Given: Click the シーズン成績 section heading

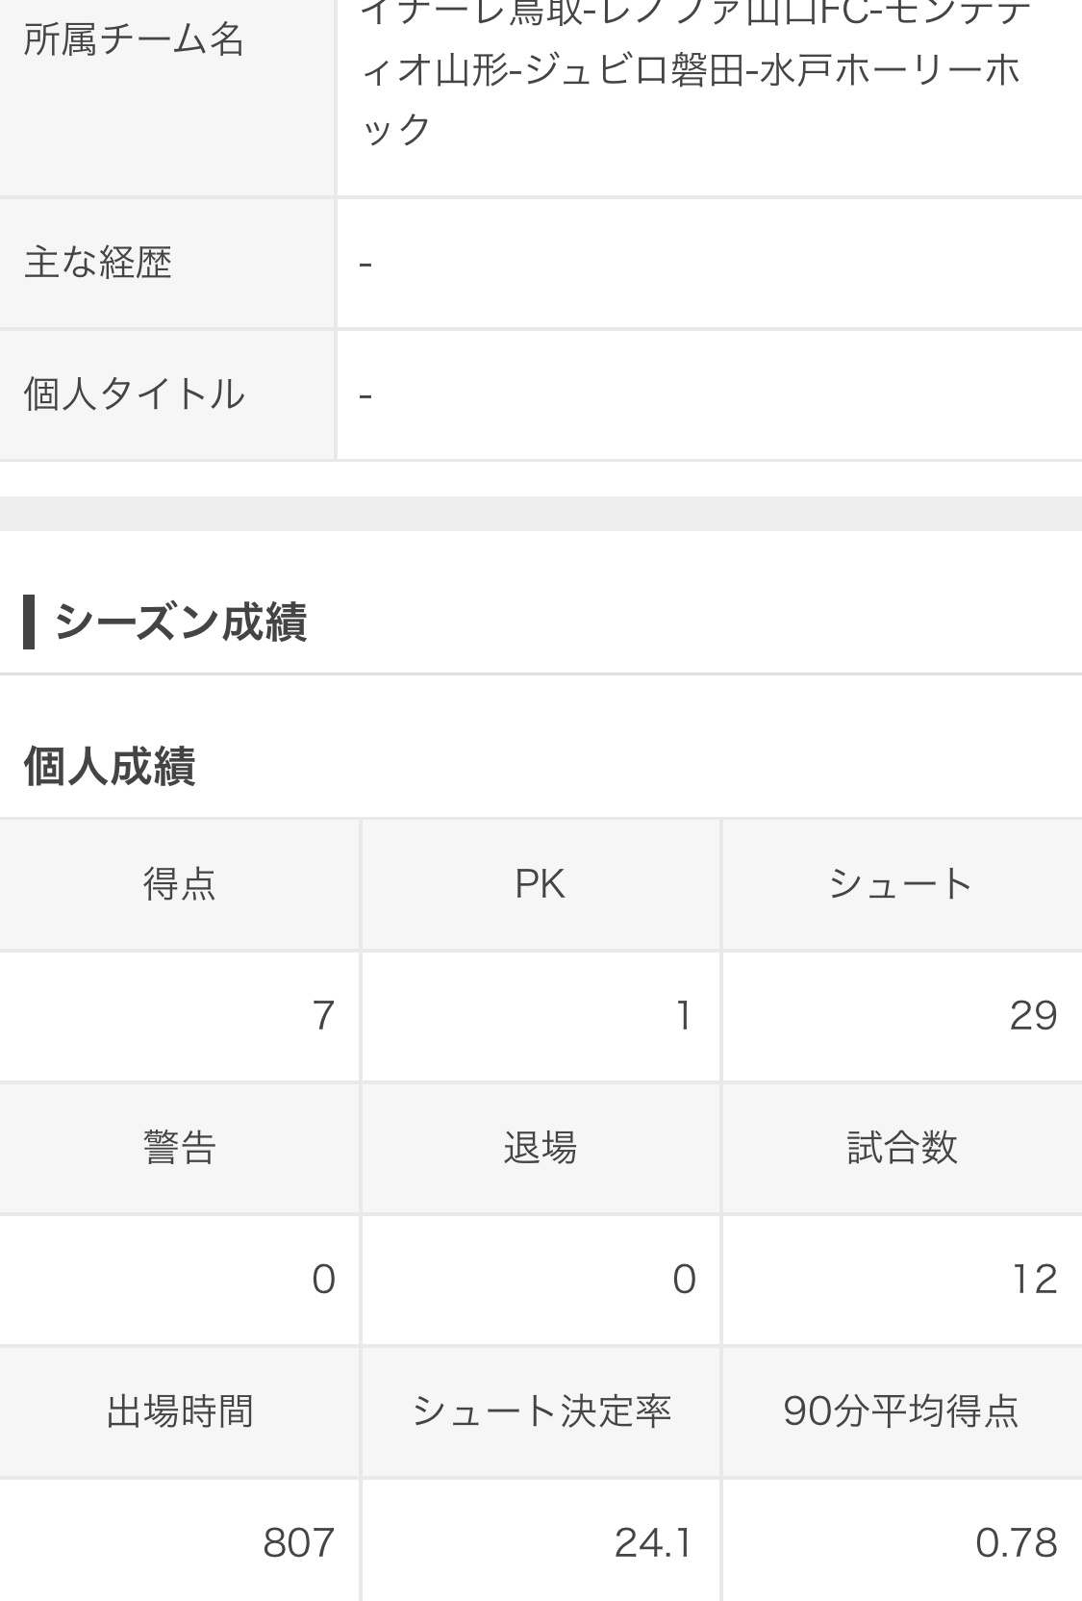Looking at the screenshot, I should 181,622.
